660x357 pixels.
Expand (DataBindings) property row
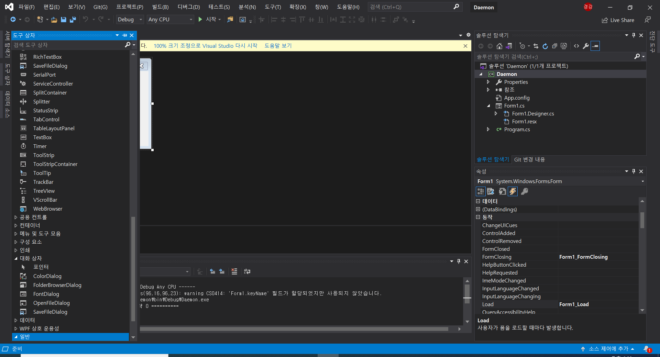(x=478, y=209)
